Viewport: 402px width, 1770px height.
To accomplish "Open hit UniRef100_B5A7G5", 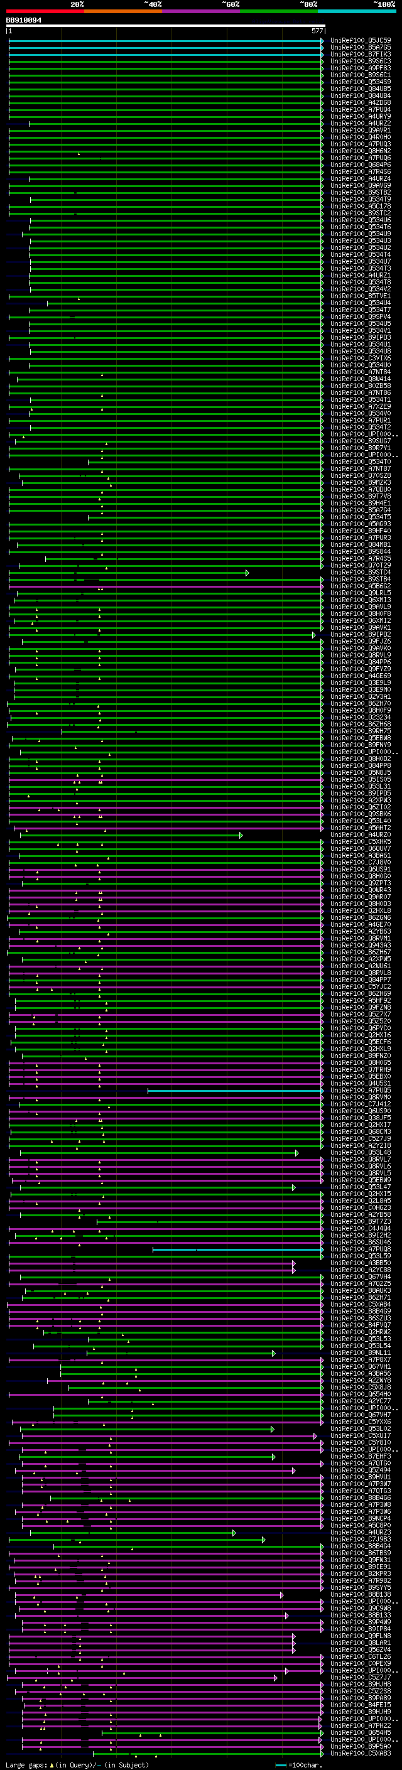I will (361, 48).
